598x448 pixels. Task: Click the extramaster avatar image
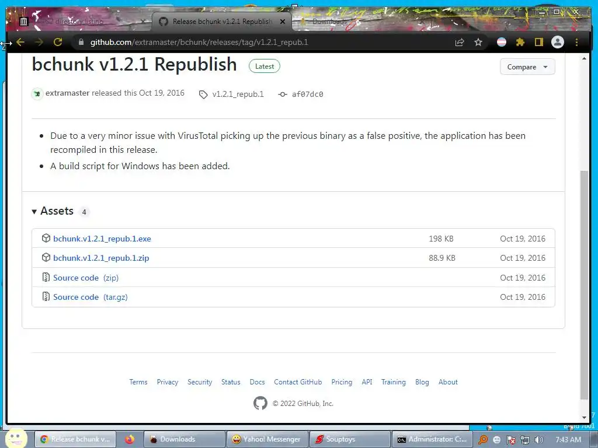(x=37, y=93)
